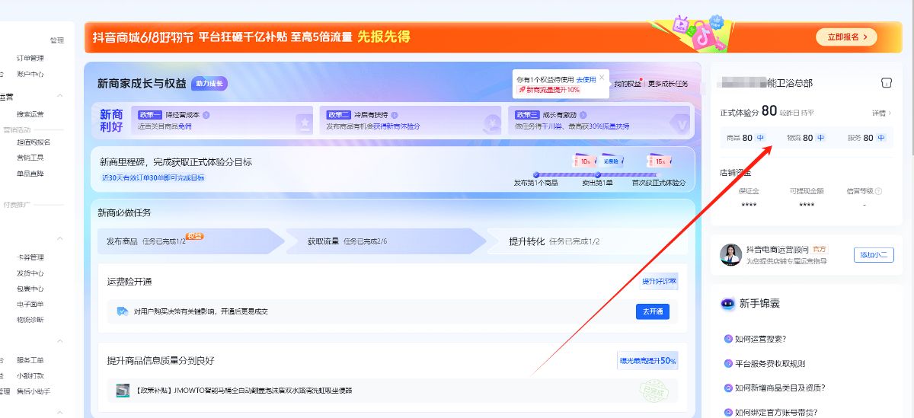Image resolution: width=914 pixels, height=418 pixels.
Task: Click the 发布第1个商品 milestone marker
Action: [536, 174]
